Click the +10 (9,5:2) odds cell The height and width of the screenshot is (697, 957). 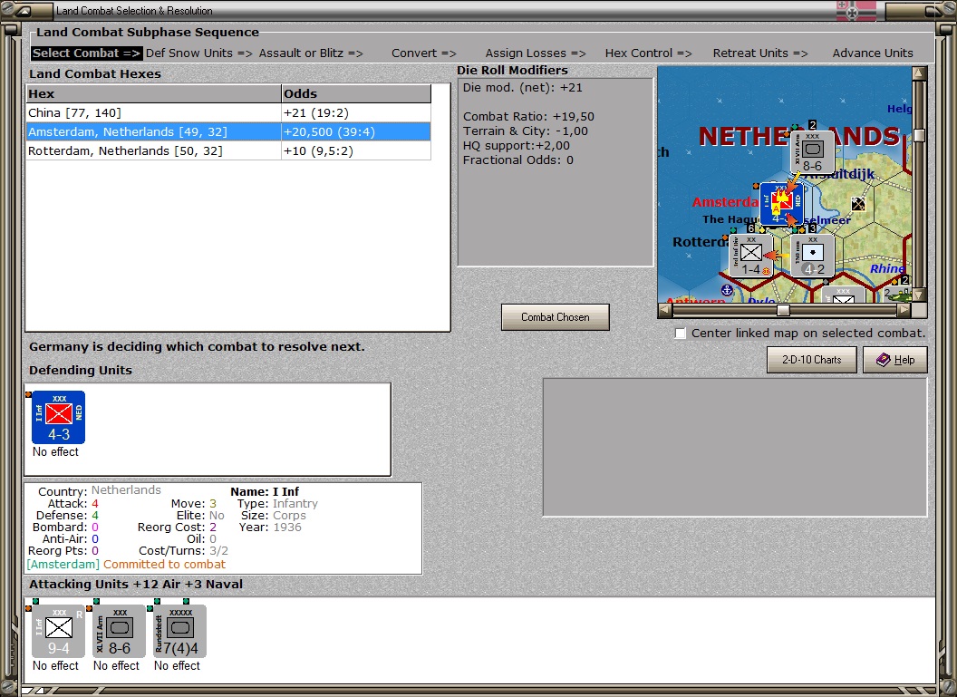click(x=356, y=150)
